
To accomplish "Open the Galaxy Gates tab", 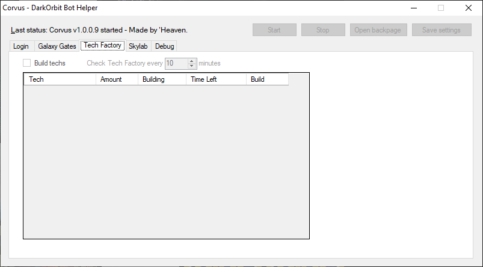I will pos(57,46).
